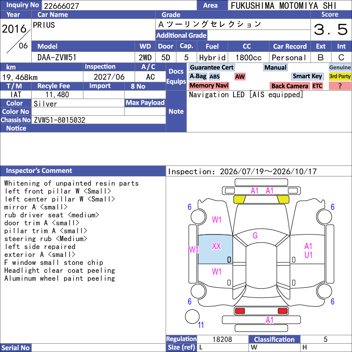Select the 3rd Party yellow badge
Viewport: 352px width, 352px height.
(340, 76)
